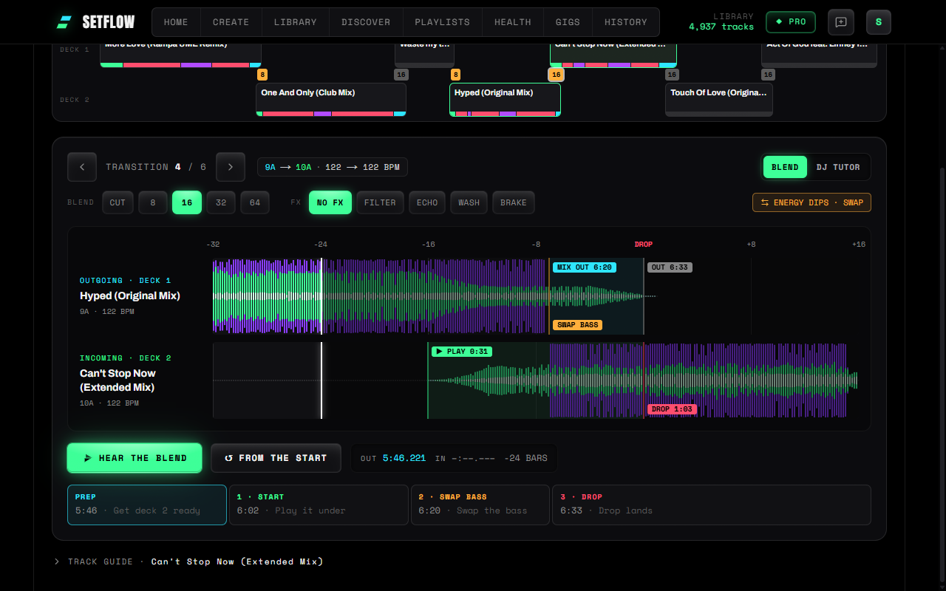This screenshot has height=591, width=946.
Task: Open the HEALTH nav item
Action: (513, 22)
